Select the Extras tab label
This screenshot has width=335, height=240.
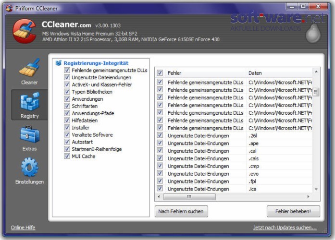tap(29, 149)
